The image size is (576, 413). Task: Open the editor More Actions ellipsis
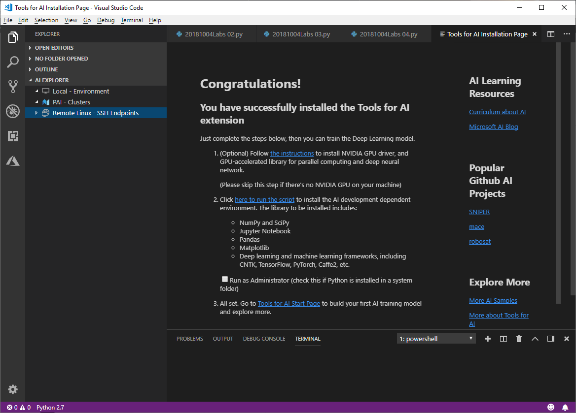tap(567, 34)
